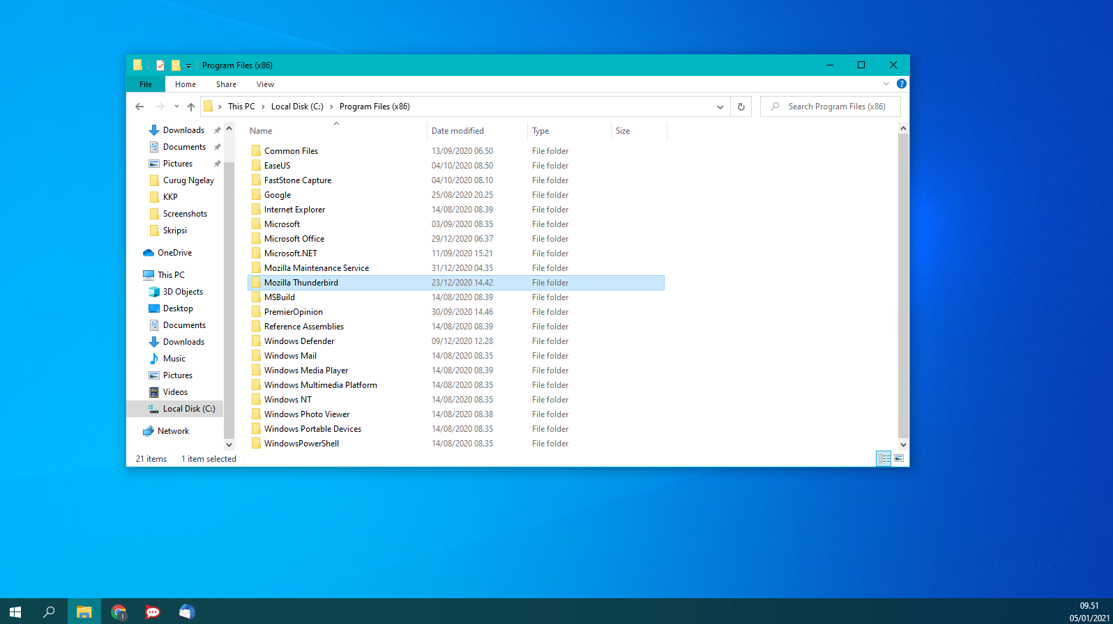The width and height of the screenshot is (1113, 624).
Task: Switch to Large icons view in status bar
Action: (899, 458)
